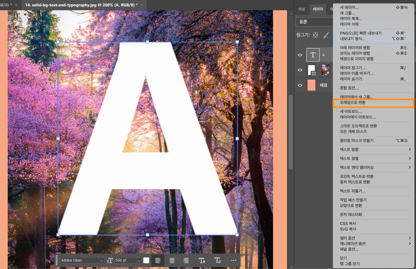
Task: Expand the 텍스트 방향 submenu
Action: point(374,149)
